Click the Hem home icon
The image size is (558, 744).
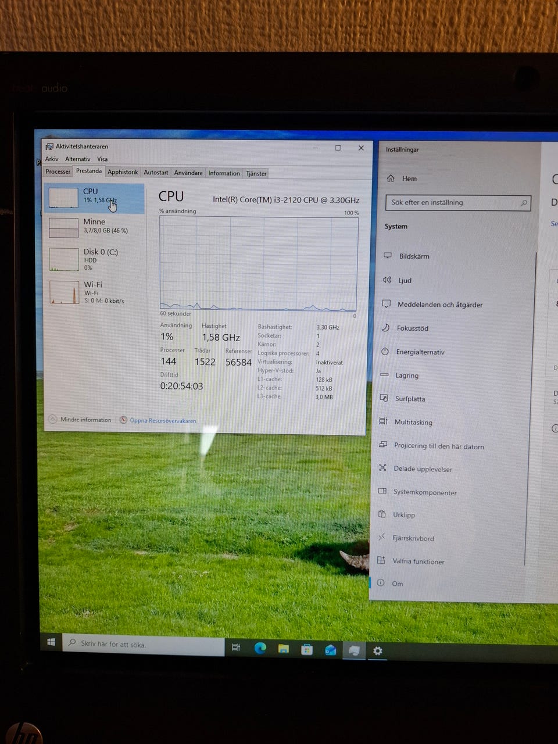(x=391, y=178)
